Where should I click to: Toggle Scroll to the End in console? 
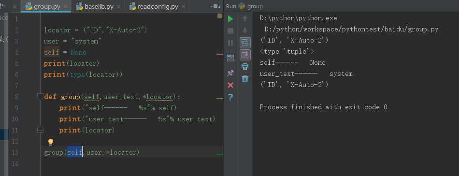pos(245,55)
